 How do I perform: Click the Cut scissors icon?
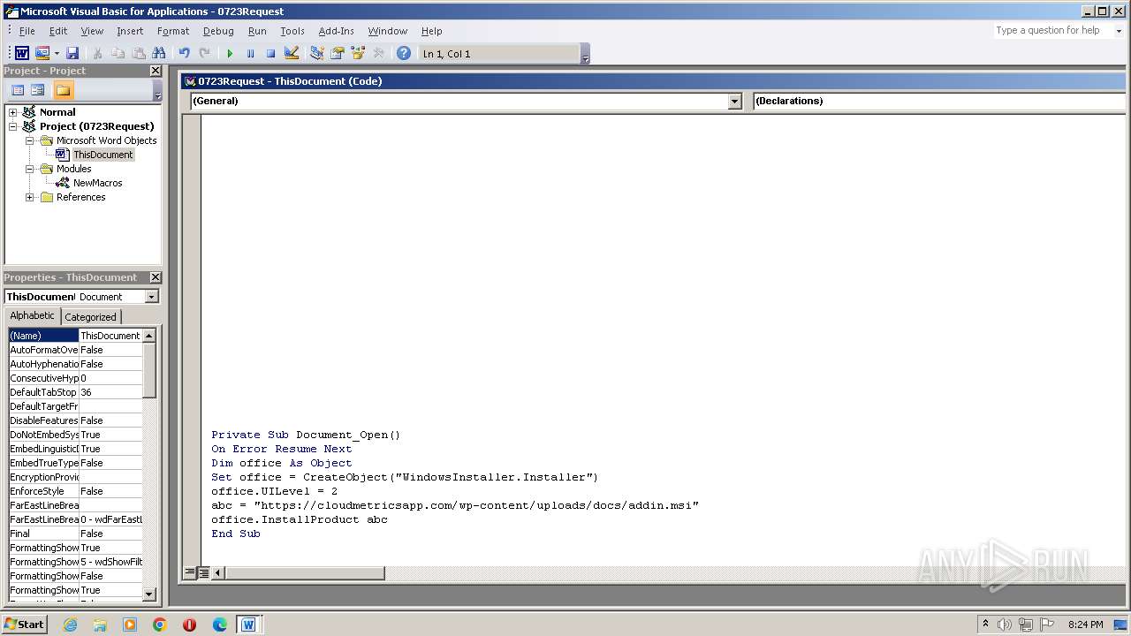coord(97,54)
